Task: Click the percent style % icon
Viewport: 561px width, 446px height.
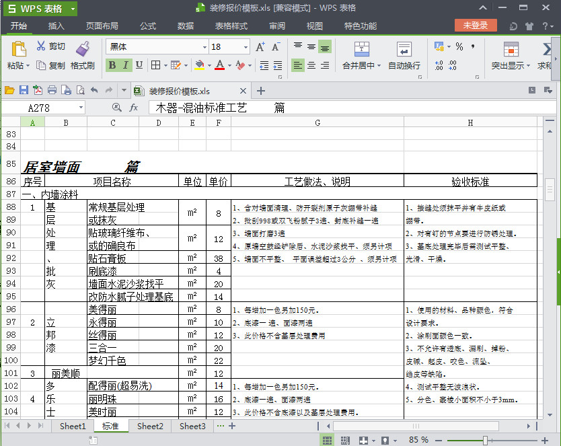Action: click(x=460, y=48)
